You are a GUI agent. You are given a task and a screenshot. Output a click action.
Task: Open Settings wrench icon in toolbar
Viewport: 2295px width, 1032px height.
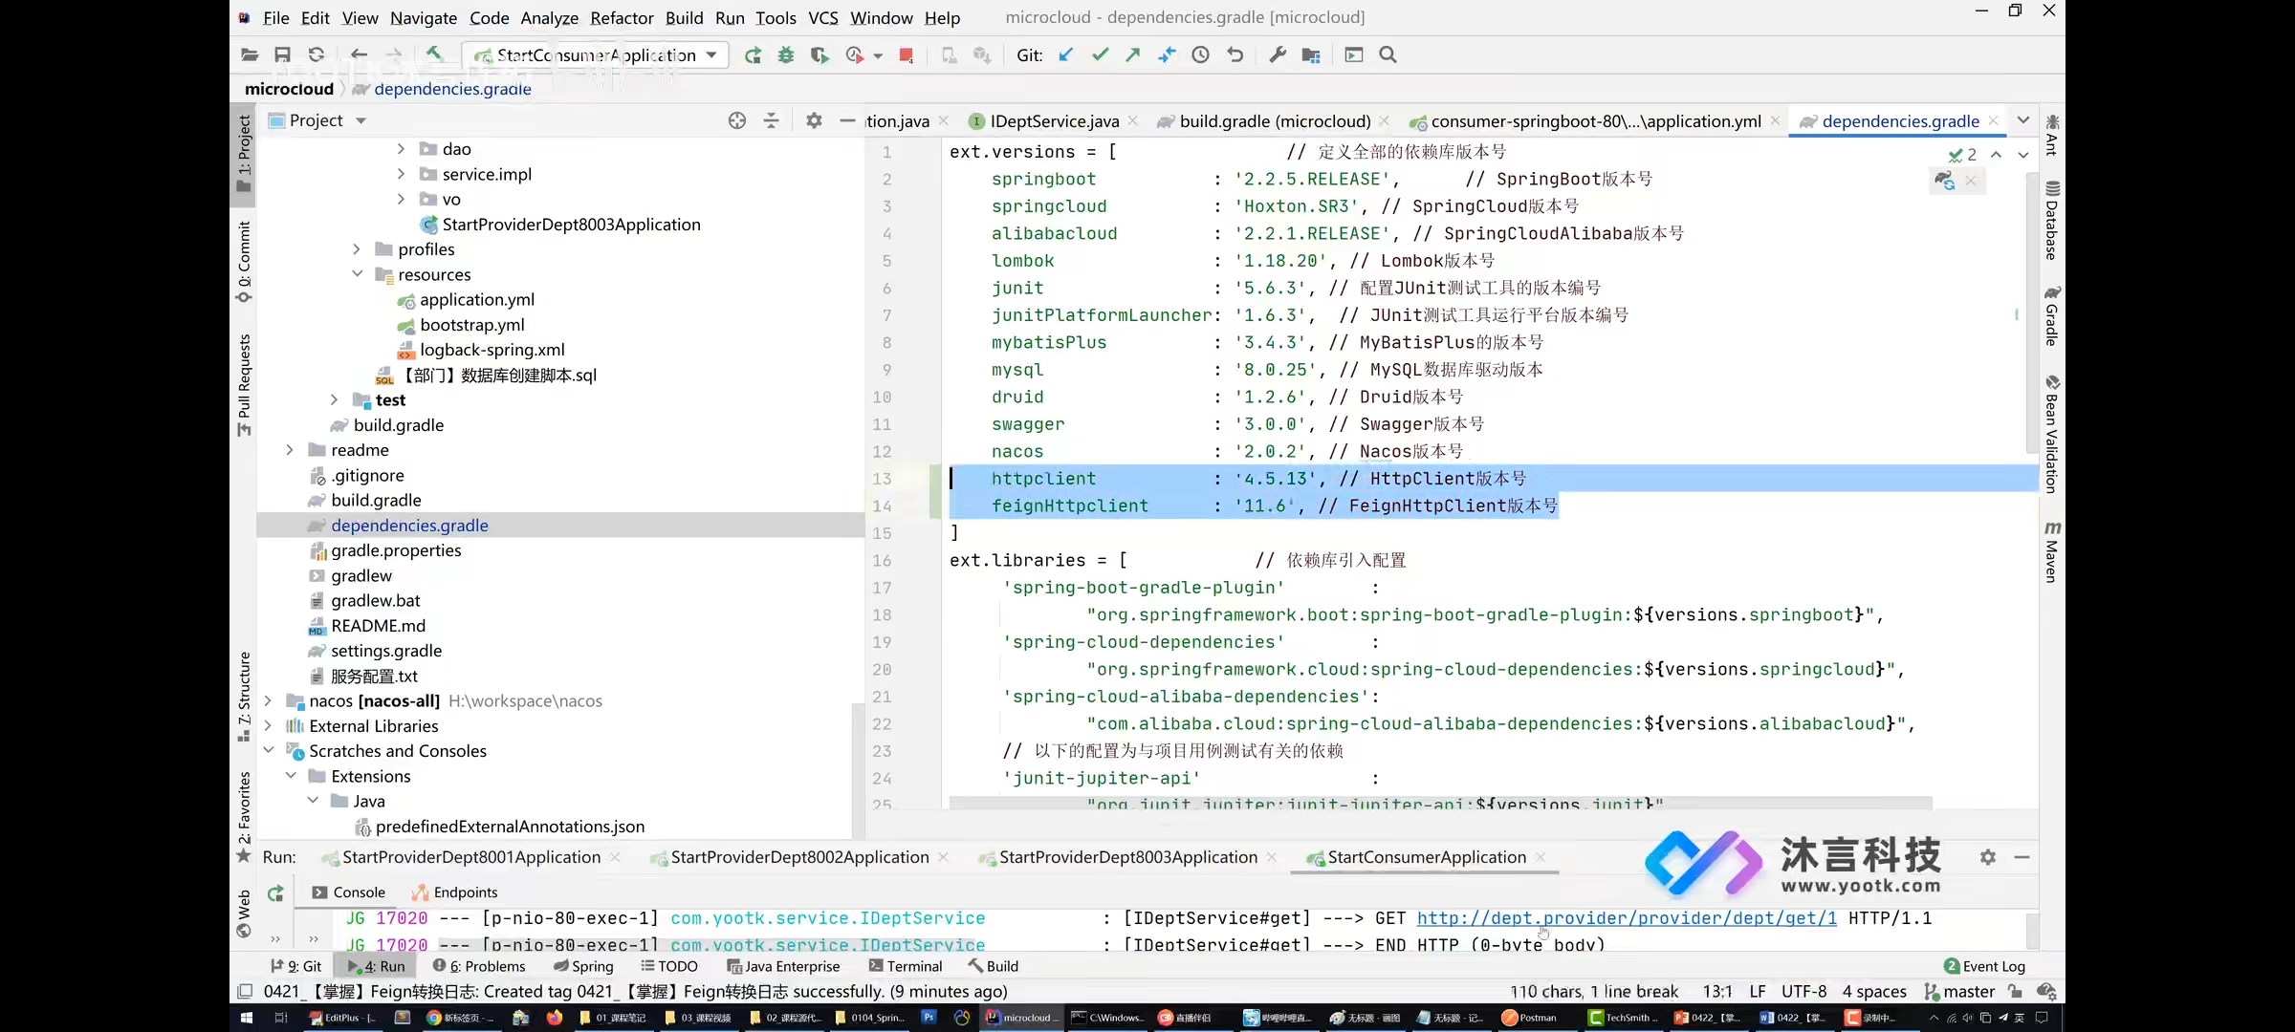pos(1278,55)
